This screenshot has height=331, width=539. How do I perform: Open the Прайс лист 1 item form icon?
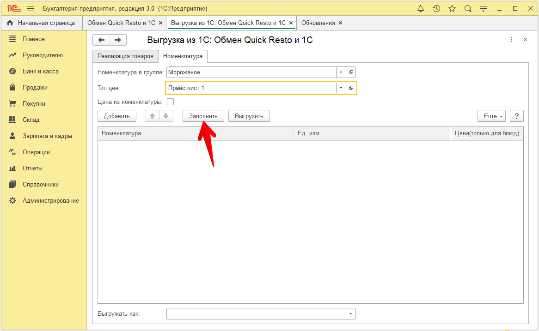tap(351, 88)
